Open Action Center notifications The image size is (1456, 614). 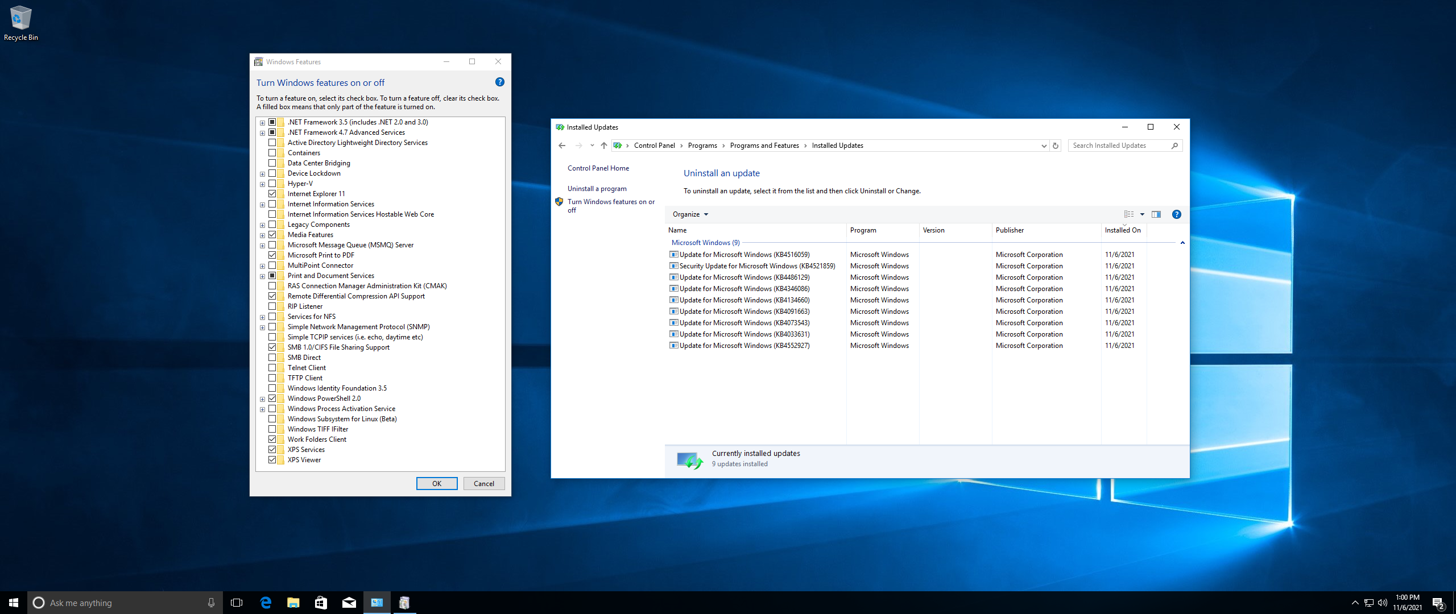(x=1438, y=603)
